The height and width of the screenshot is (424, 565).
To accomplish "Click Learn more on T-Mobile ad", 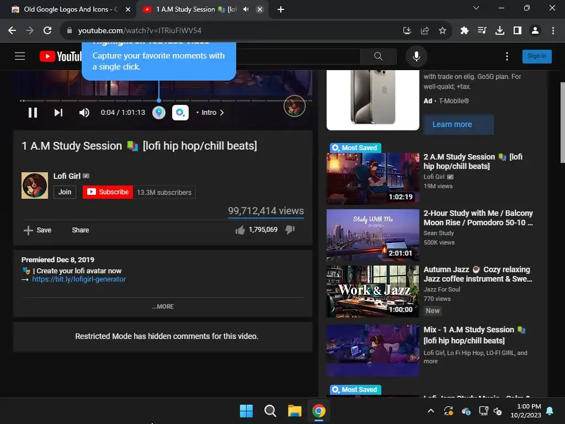I will 459,124.
